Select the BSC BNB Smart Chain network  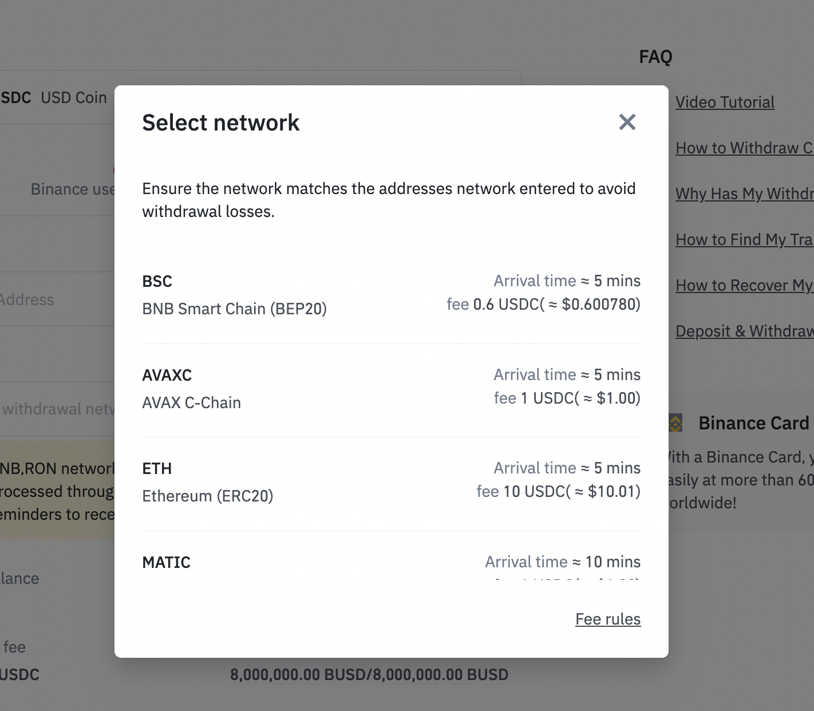[x=392, y=295]
